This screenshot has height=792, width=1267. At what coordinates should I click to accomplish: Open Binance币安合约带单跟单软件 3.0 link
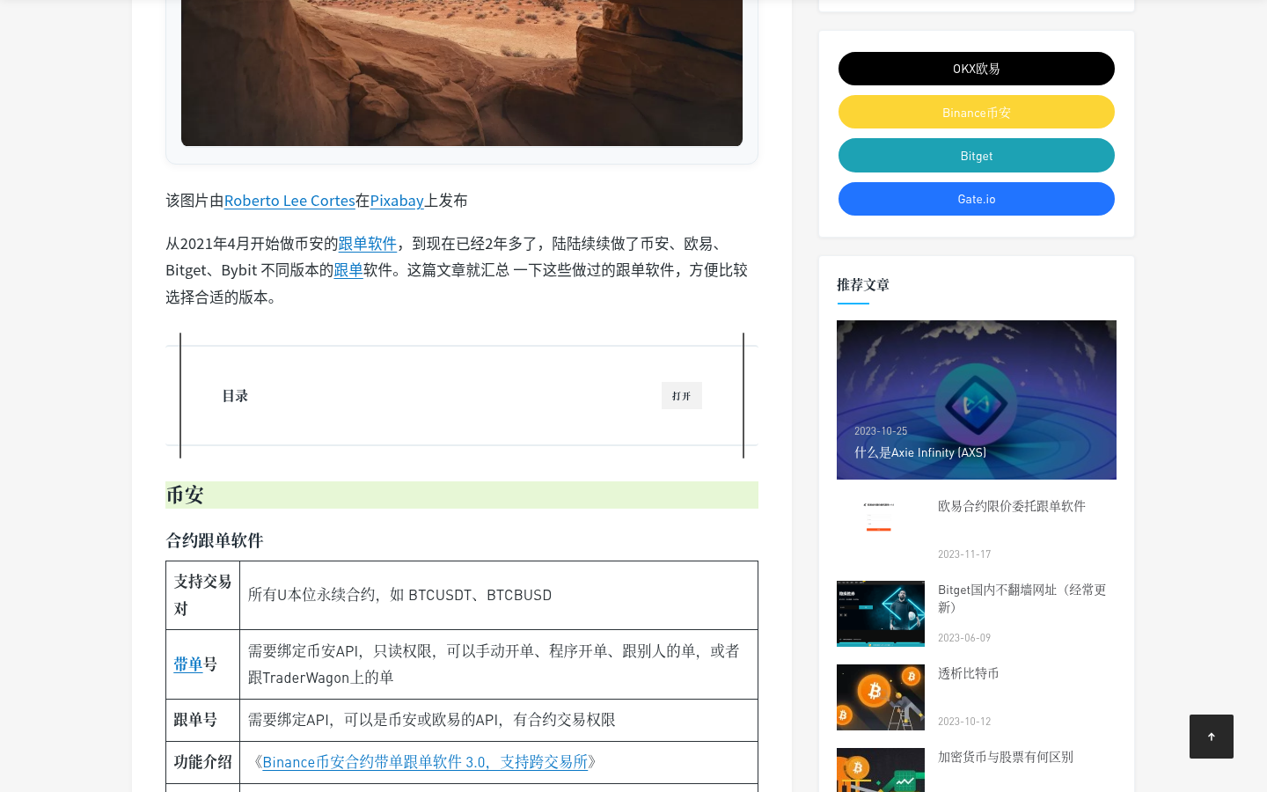(425, 762)
